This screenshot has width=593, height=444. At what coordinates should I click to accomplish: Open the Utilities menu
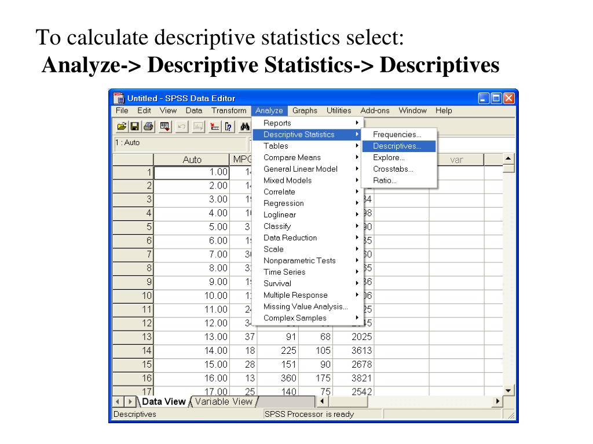pyautogui.click(x=339, y=110)
